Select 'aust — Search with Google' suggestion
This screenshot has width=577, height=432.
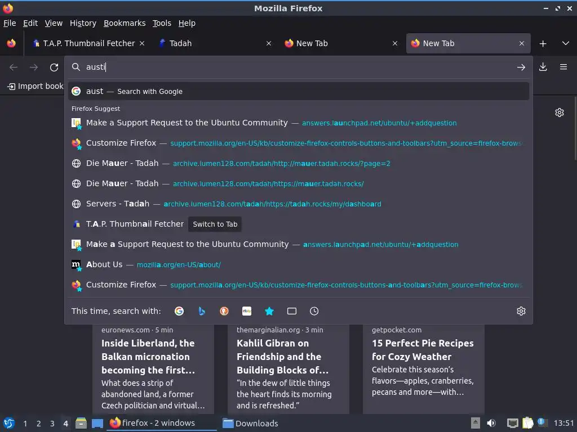pyautogui.click(x=299, y=91)
